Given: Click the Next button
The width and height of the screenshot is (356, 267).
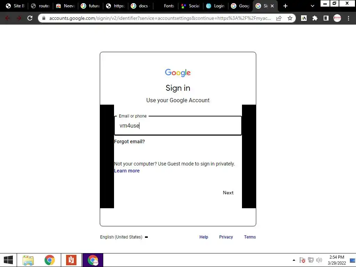Looking at the screenshot, I should click(228, 193).
